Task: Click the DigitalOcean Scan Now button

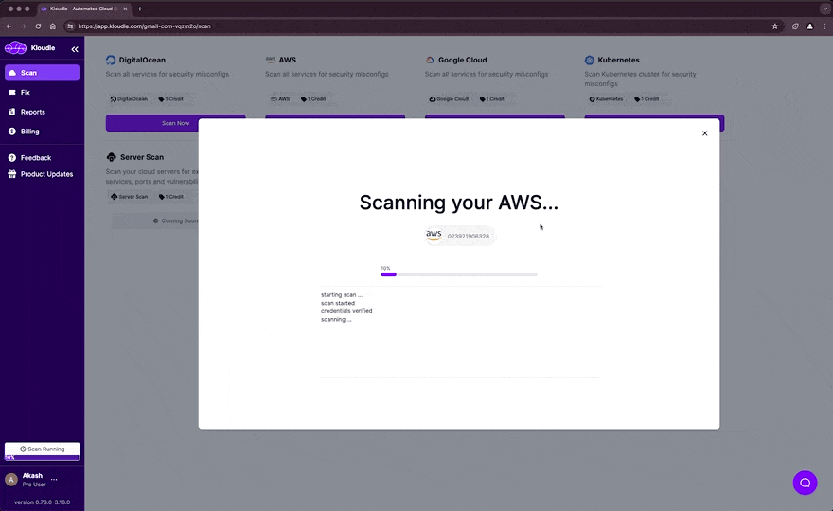Action: point(175,123)
